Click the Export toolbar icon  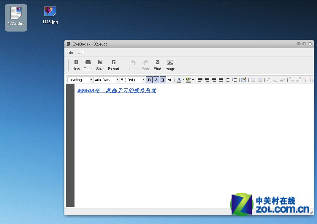tap(114, 62)
